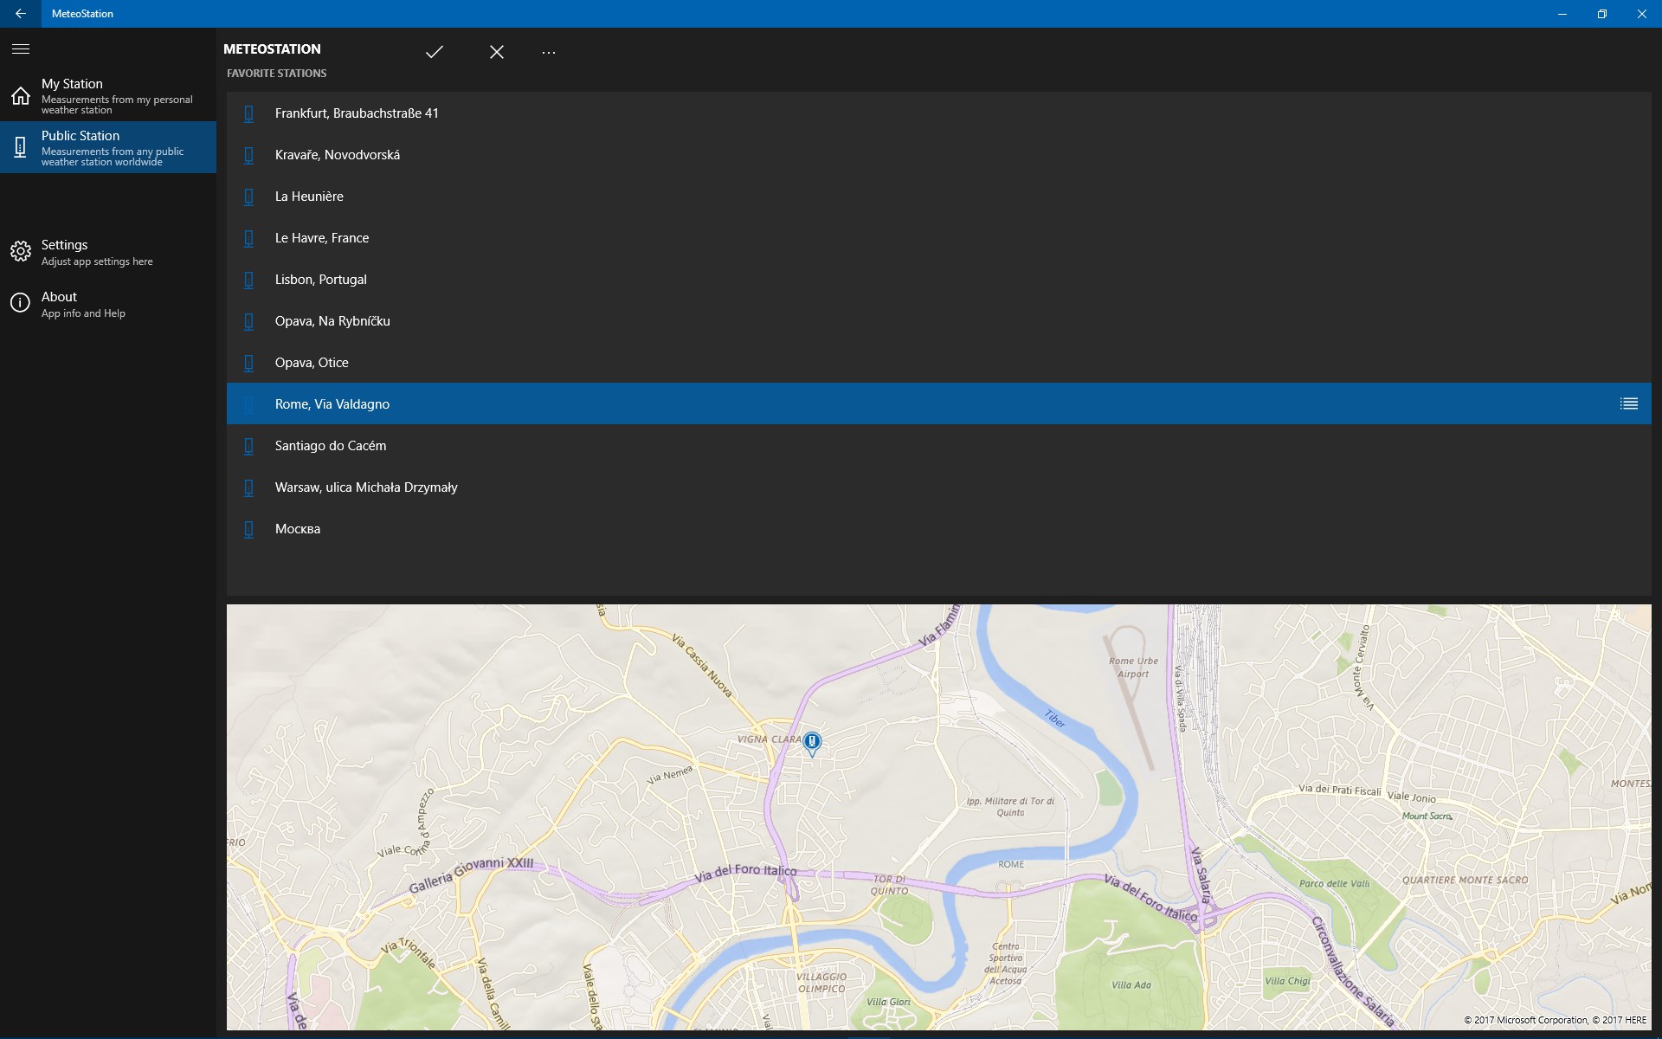
Task: Choose the Москва station entry
Action: 297,528
